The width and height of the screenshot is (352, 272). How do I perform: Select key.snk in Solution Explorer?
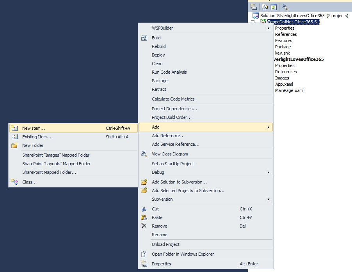tap(283, 53)
